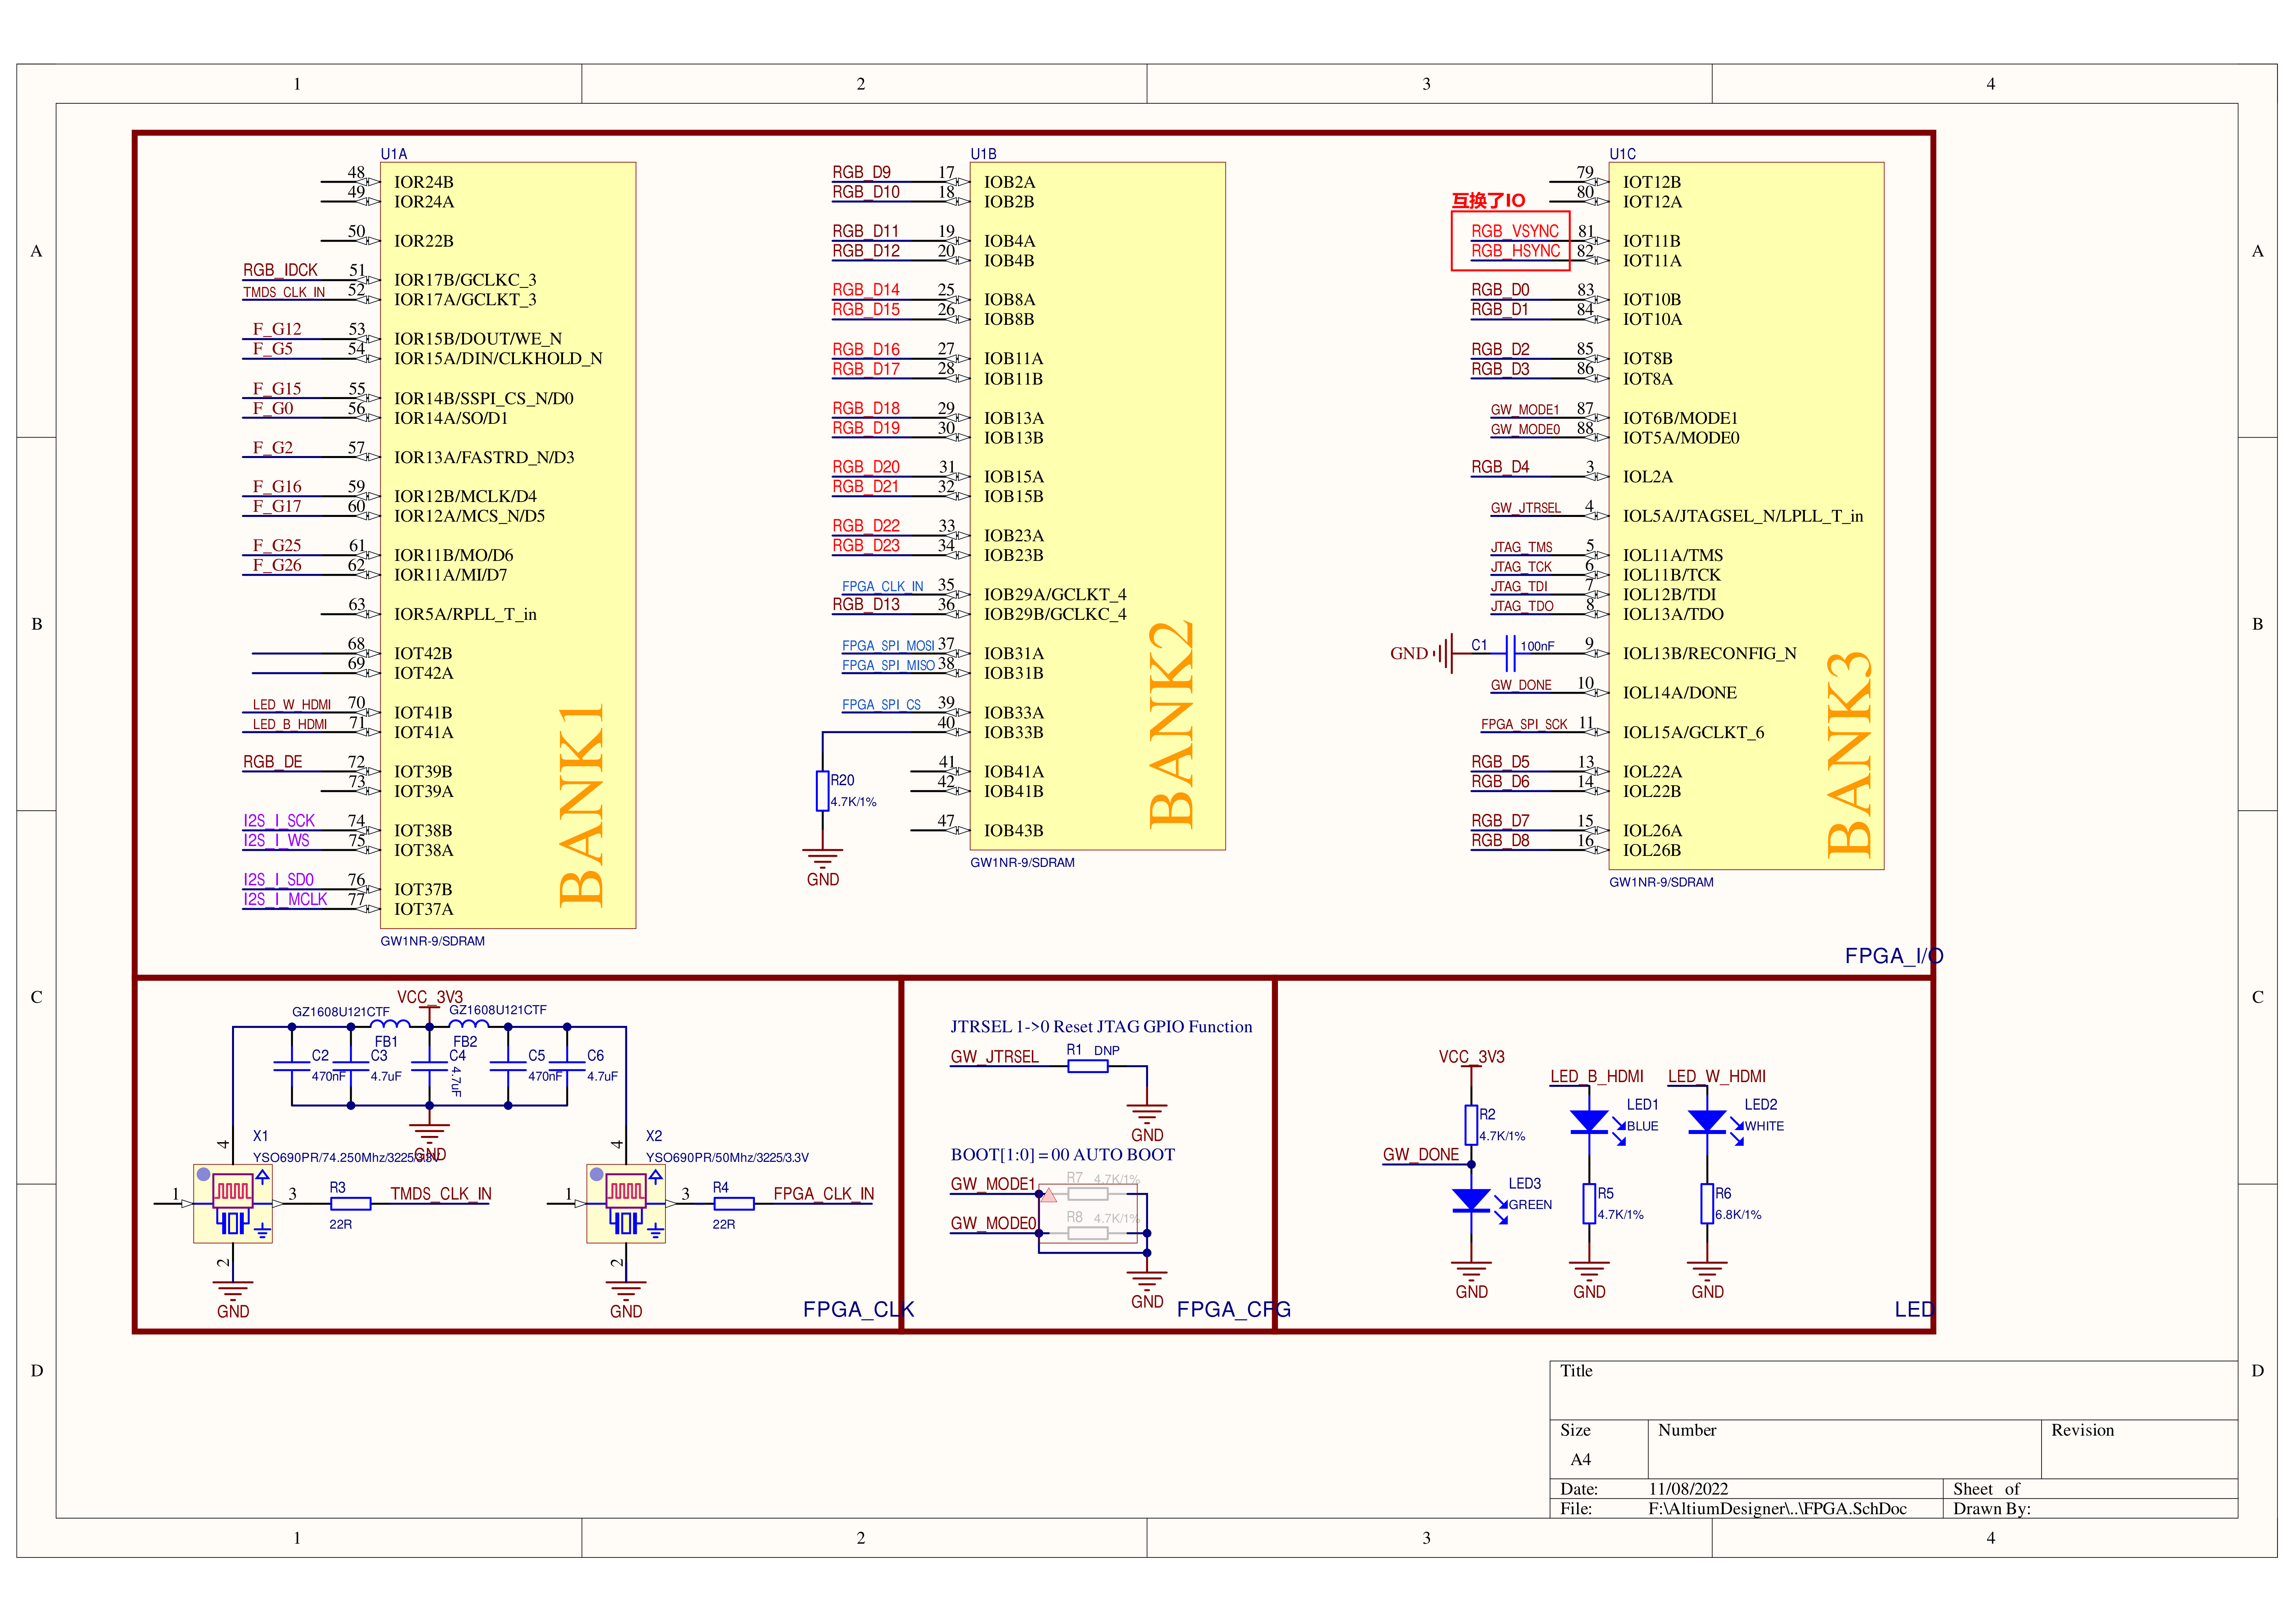This screenshot has width=2296, height=1623.
Task: Select the U1B designator
Action: tap(983, 153)
